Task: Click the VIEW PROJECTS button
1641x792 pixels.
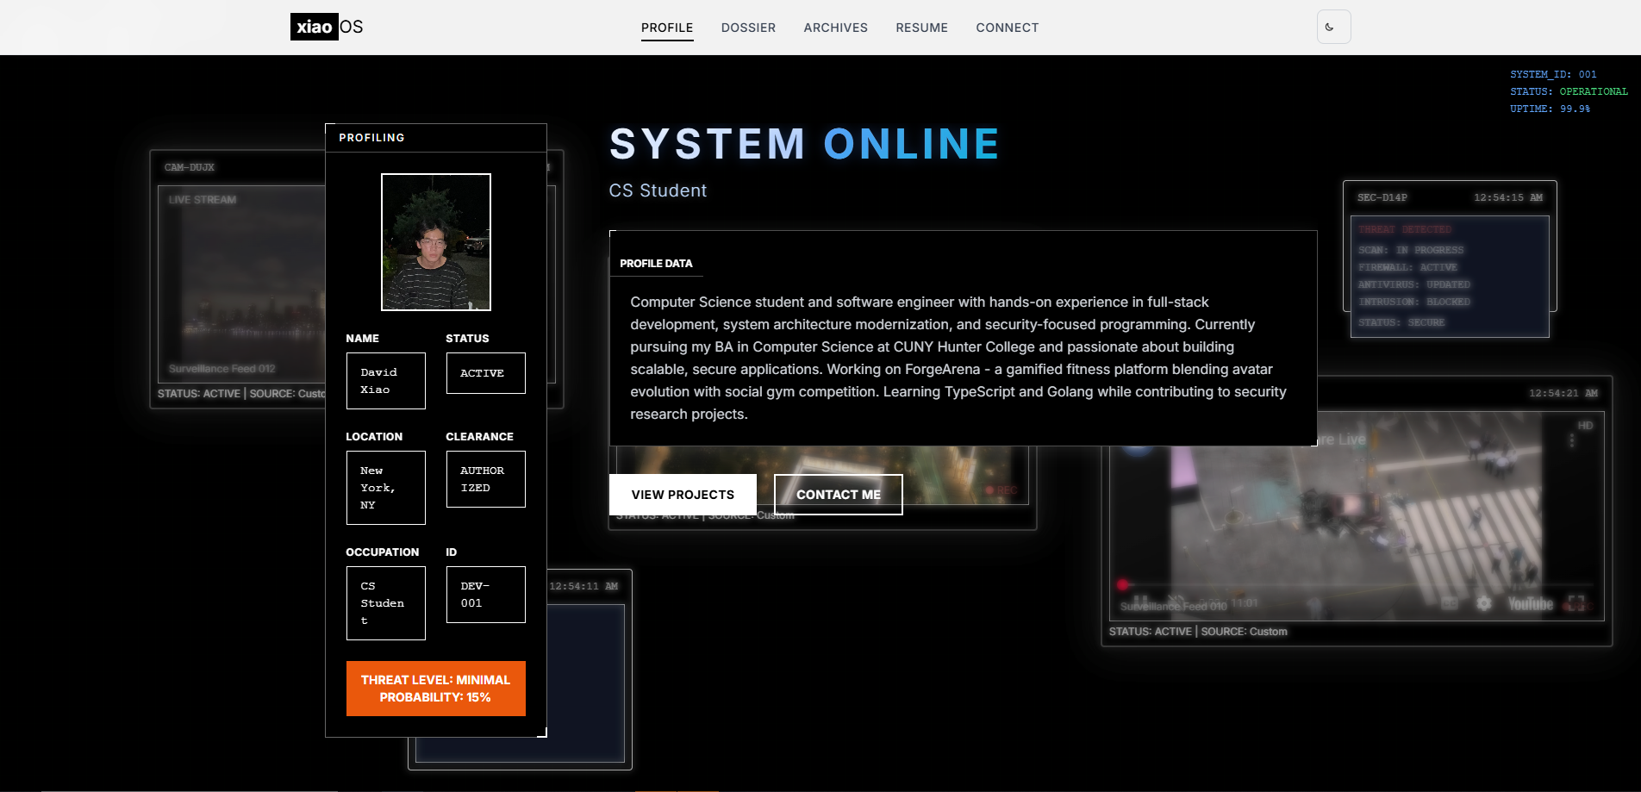Action: pos(683,495)
